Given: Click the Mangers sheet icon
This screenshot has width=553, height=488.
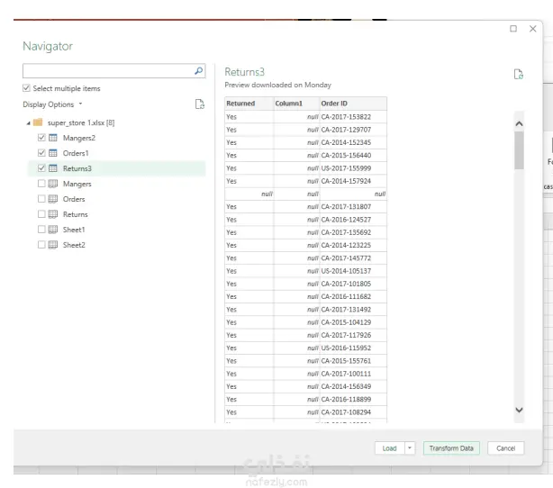Looking at the screenshot, I should [53, 184].
